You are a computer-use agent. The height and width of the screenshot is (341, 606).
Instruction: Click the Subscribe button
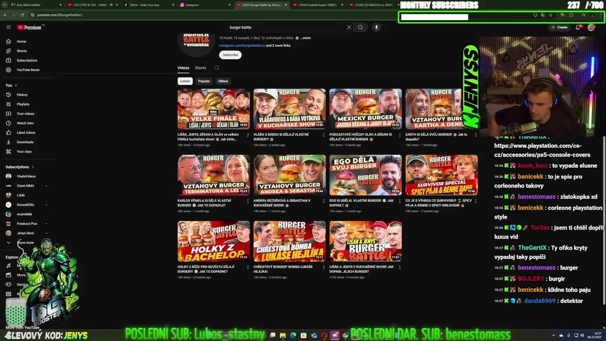(231, 55)
